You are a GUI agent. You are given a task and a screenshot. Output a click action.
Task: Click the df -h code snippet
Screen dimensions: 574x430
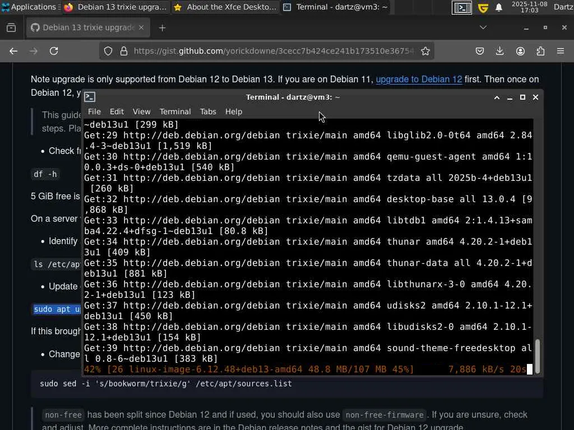coord(45,174)
